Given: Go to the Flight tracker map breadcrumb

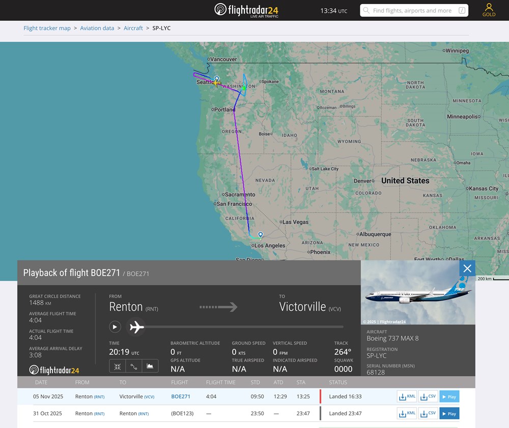Looking at the screenshot, I should (x=47, y=28).
